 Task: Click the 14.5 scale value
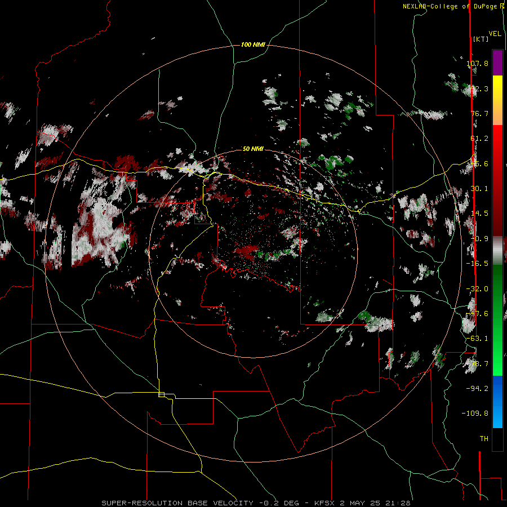tap(479, 214)
